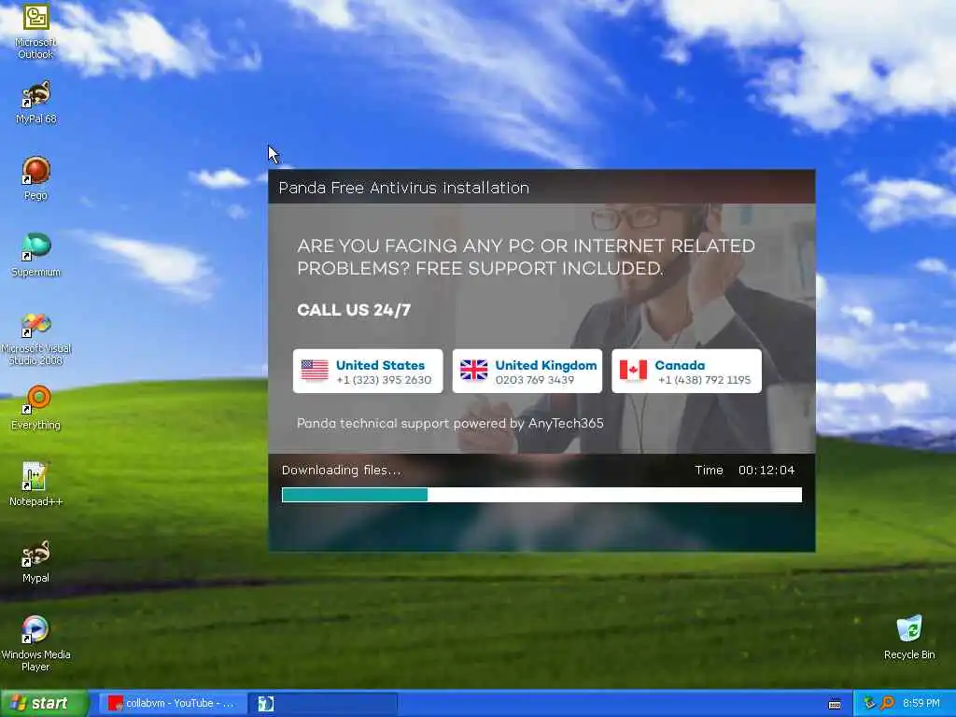
Task: Click the 'CALL US 24/7' text
Action: (354, 310)
